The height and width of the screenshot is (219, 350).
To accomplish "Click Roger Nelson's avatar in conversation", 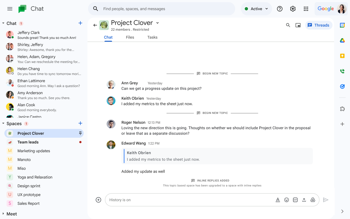I will click(111, 124).
